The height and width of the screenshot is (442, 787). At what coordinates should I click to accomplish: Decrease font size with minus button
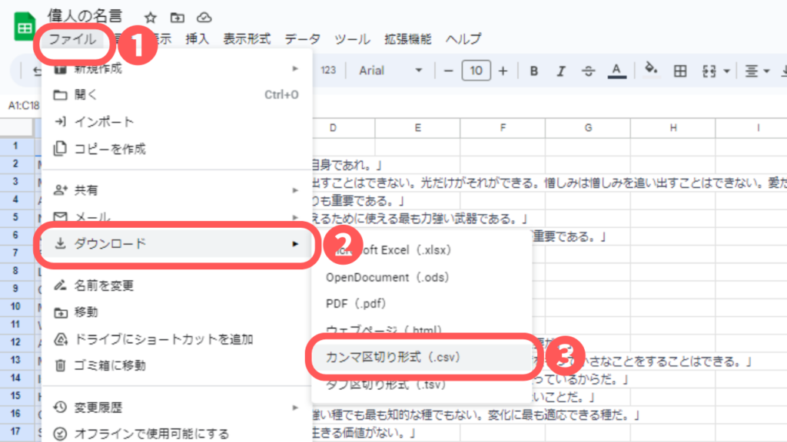tap(449, 71)
